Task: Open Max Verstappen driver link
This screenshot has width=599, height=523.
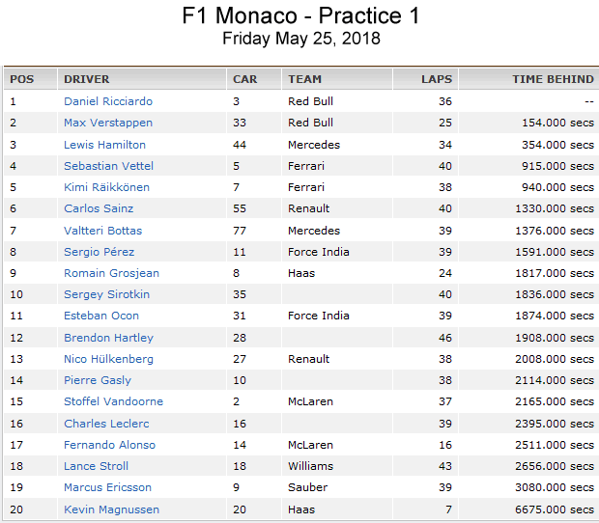Action: pos(108,123)
